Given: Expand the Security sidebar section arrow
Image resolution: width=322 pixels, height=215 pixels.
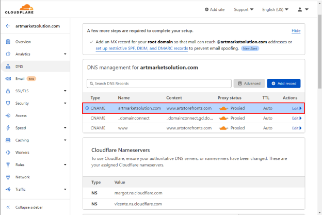Looking at the screenshot, I should click(65, 103).
